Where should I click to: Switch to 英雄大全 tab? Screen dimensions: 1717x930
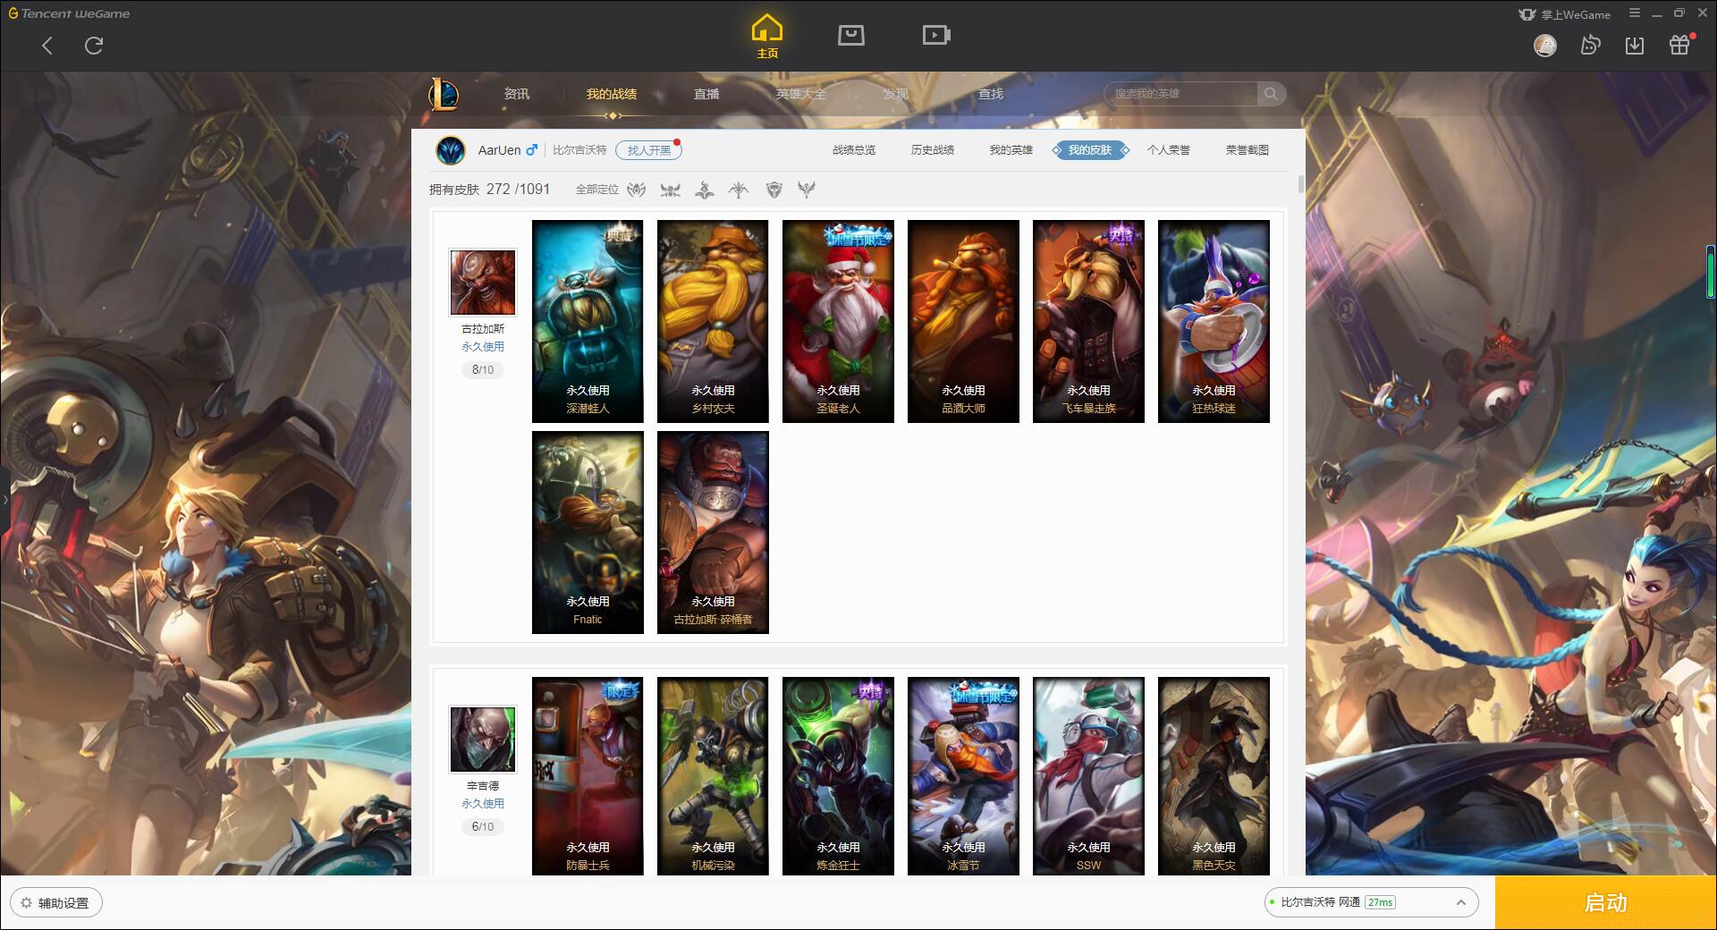point(801,94)
